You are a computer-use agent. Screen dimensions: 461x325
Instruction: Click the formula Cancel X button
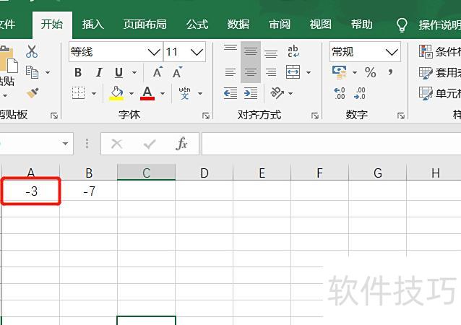coord(117,144)
